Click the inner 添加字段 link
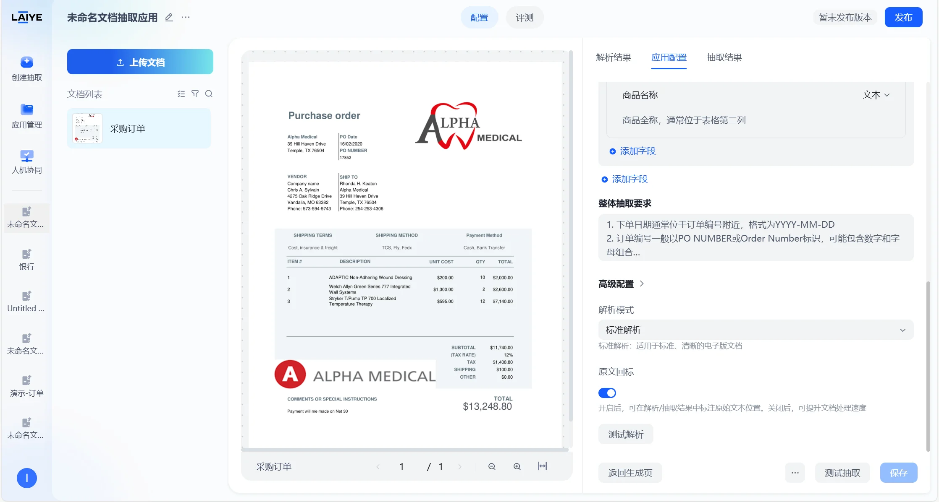 [x=633, y=151]
